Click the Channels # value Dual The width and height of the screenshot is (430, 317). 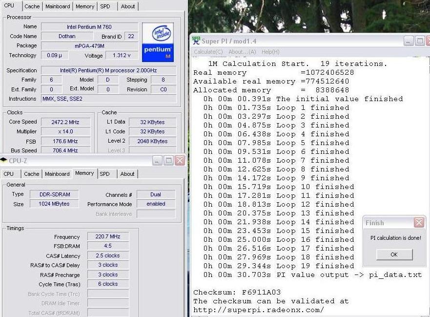[x=156, y=194]
